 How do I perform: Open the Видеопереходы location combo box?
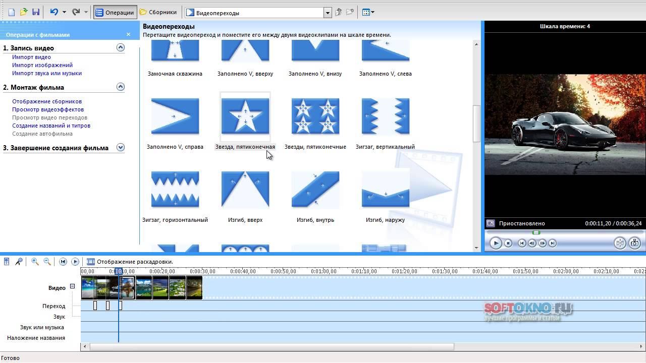[x=258, y=13]
